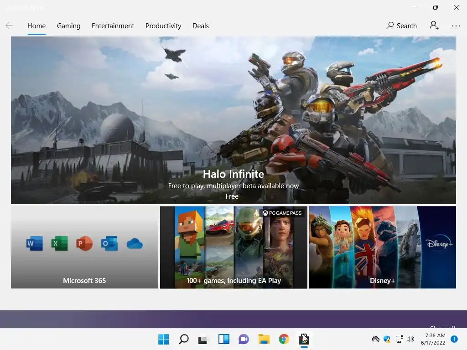Screen dimensions: 467x350
Task: Open the notification count badge
Action: [x=454, y=339]
